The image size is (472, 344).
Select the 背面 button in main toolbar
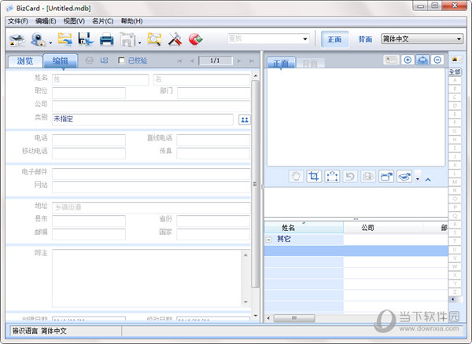tap(365, 39)
